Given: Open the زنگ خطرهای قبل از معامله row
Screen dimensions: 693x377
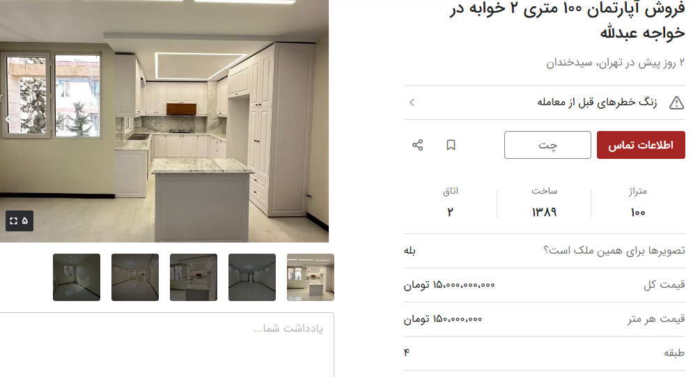Looking at the screenshot, I should [545, 102].
